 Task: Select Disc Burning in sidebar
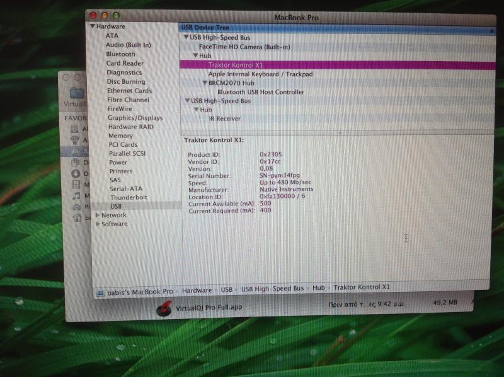tap(126, 81)
